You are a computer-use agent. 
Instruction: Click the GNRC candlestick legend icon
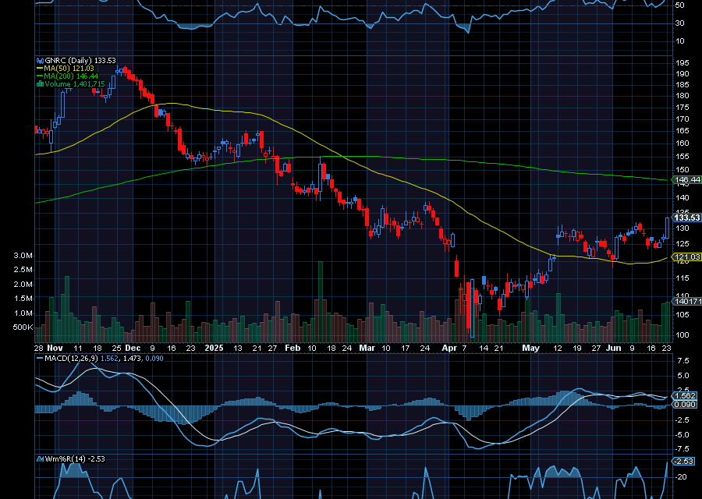[x=40, y=61]
